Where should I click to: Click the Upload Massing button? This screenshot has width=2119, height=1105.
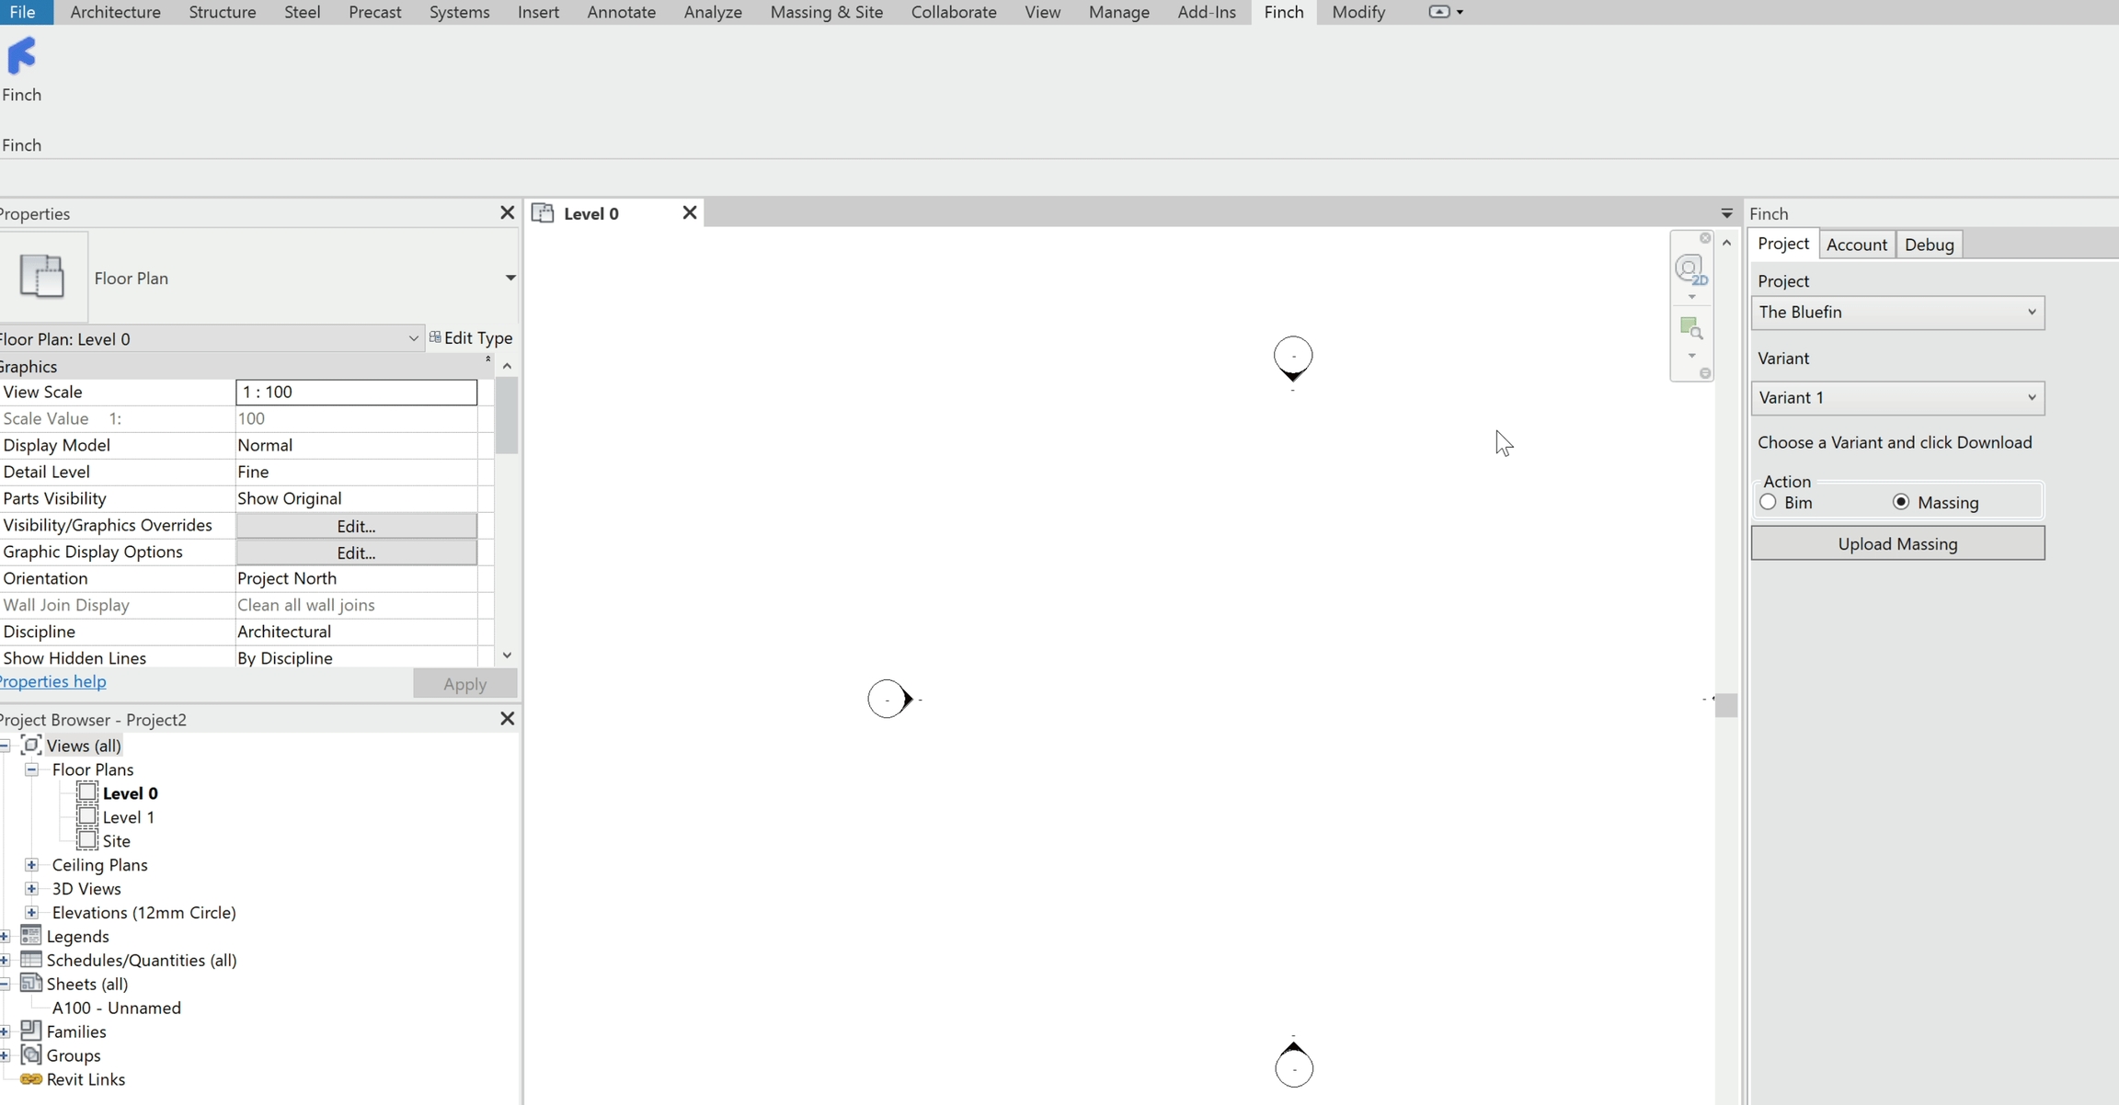tap(1896, 544)
